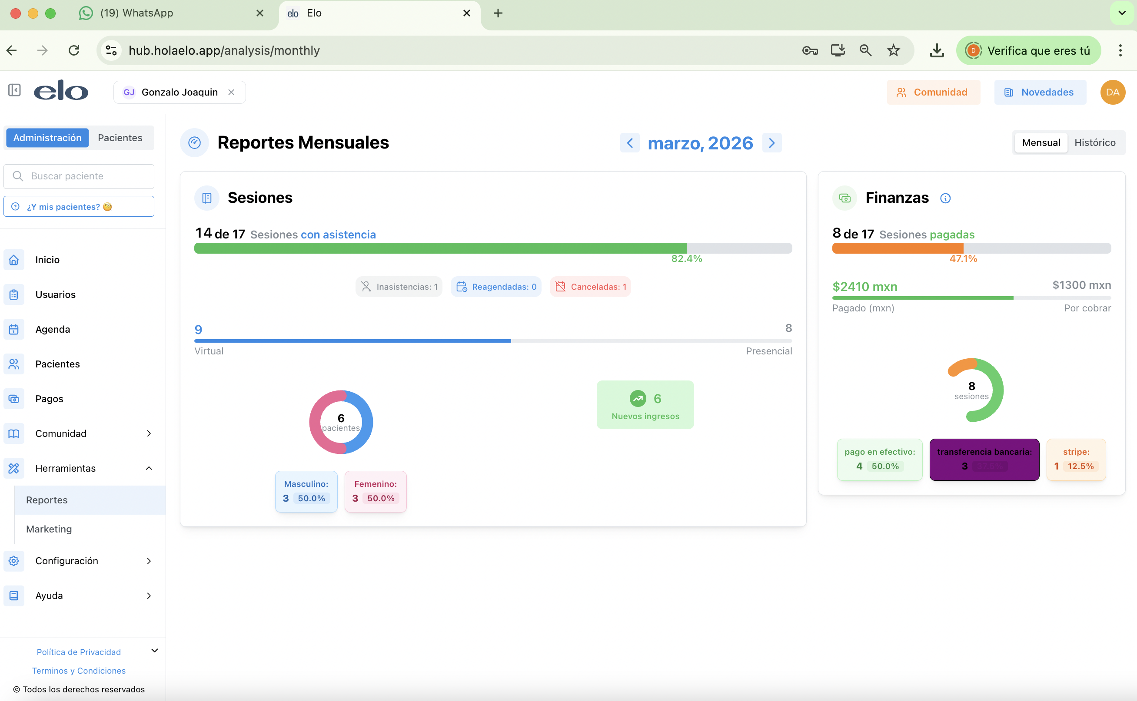Switch to Histórico view
The image size is (1137, 701).
point(1094,143)
